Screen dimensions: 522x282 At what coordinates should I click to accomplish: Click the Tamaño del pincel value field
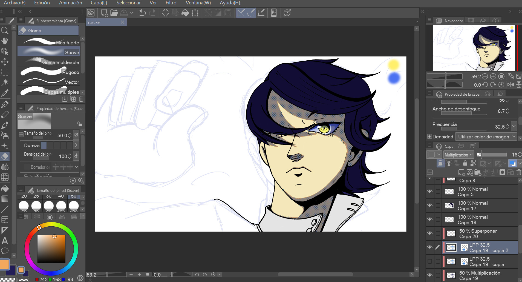coord(62,135)
